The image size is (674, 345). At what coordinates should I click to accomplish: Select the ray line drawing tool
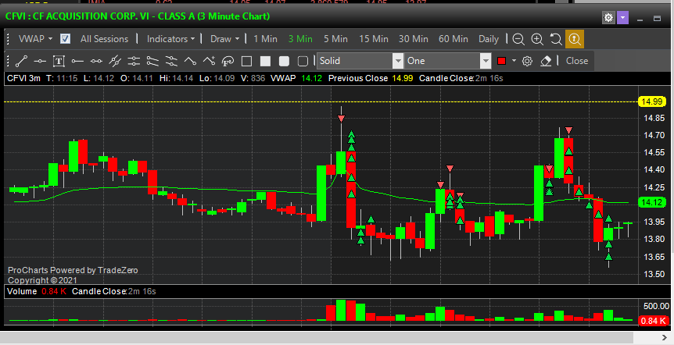coord(77,61)
